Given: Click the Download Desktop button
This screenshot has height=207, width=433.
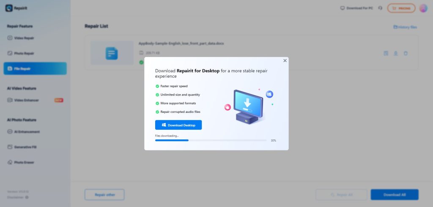Looking at the screenshot, I should (x=178, y=125).
